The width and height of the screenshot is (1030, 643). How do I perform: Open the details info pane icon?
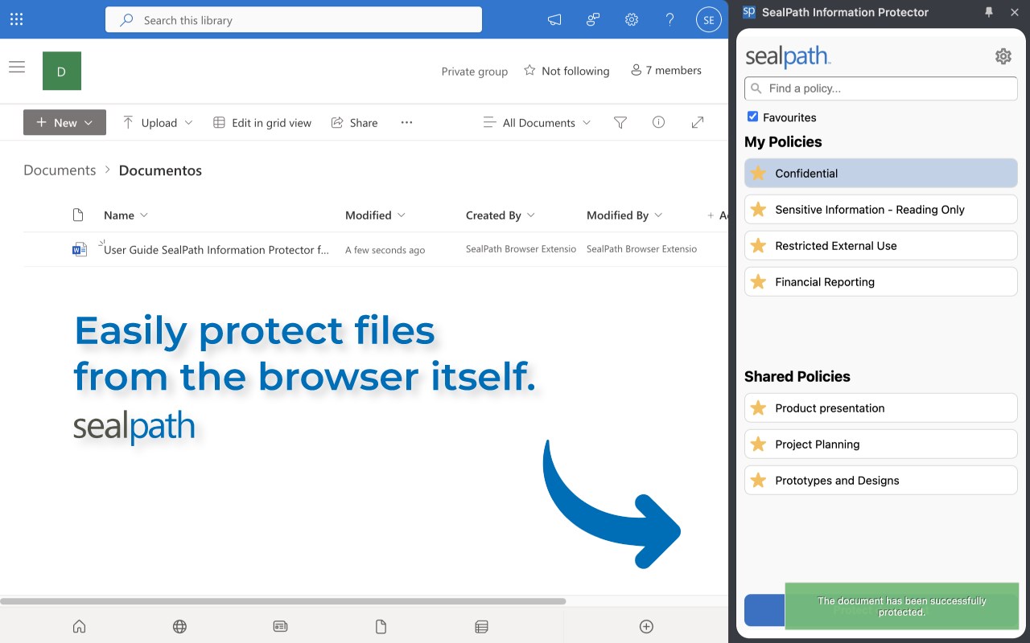click(x=659, y=122)
